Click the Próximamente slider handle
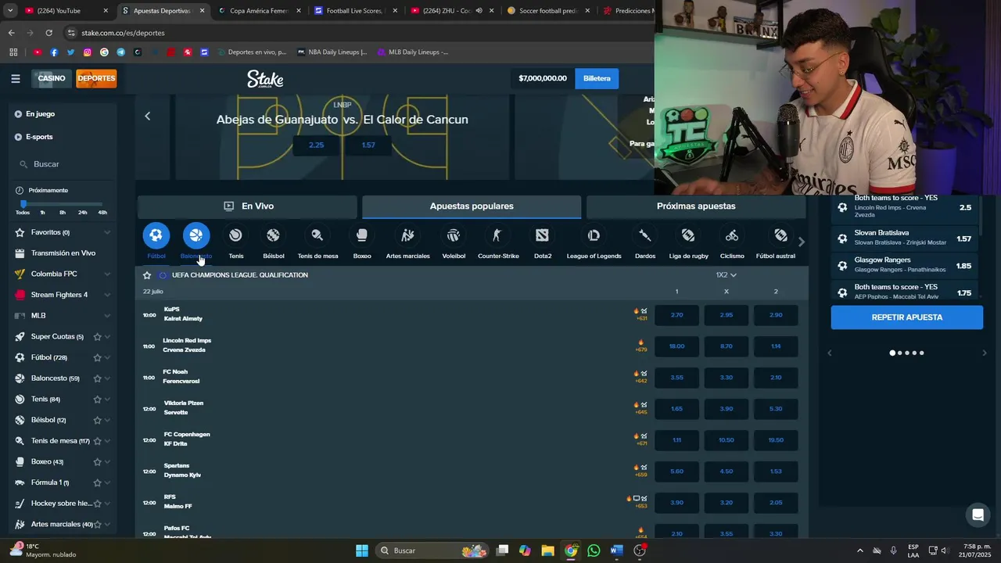Viewport: 1001px width, 563px height. 23,204
